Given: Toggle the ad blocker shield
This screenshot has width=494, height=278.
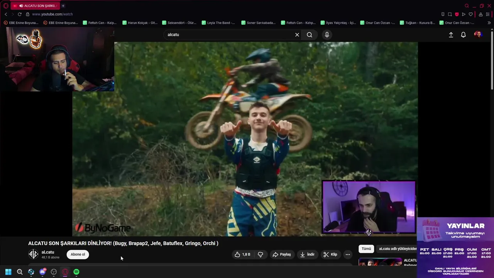Looking at the screenshot, I should 457,14.
